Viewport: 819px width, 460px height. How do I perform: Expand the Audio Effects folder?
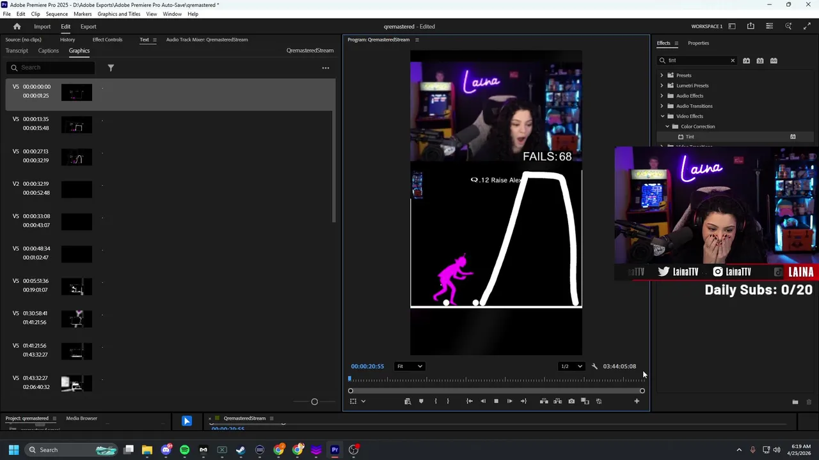tap(662, 96)
